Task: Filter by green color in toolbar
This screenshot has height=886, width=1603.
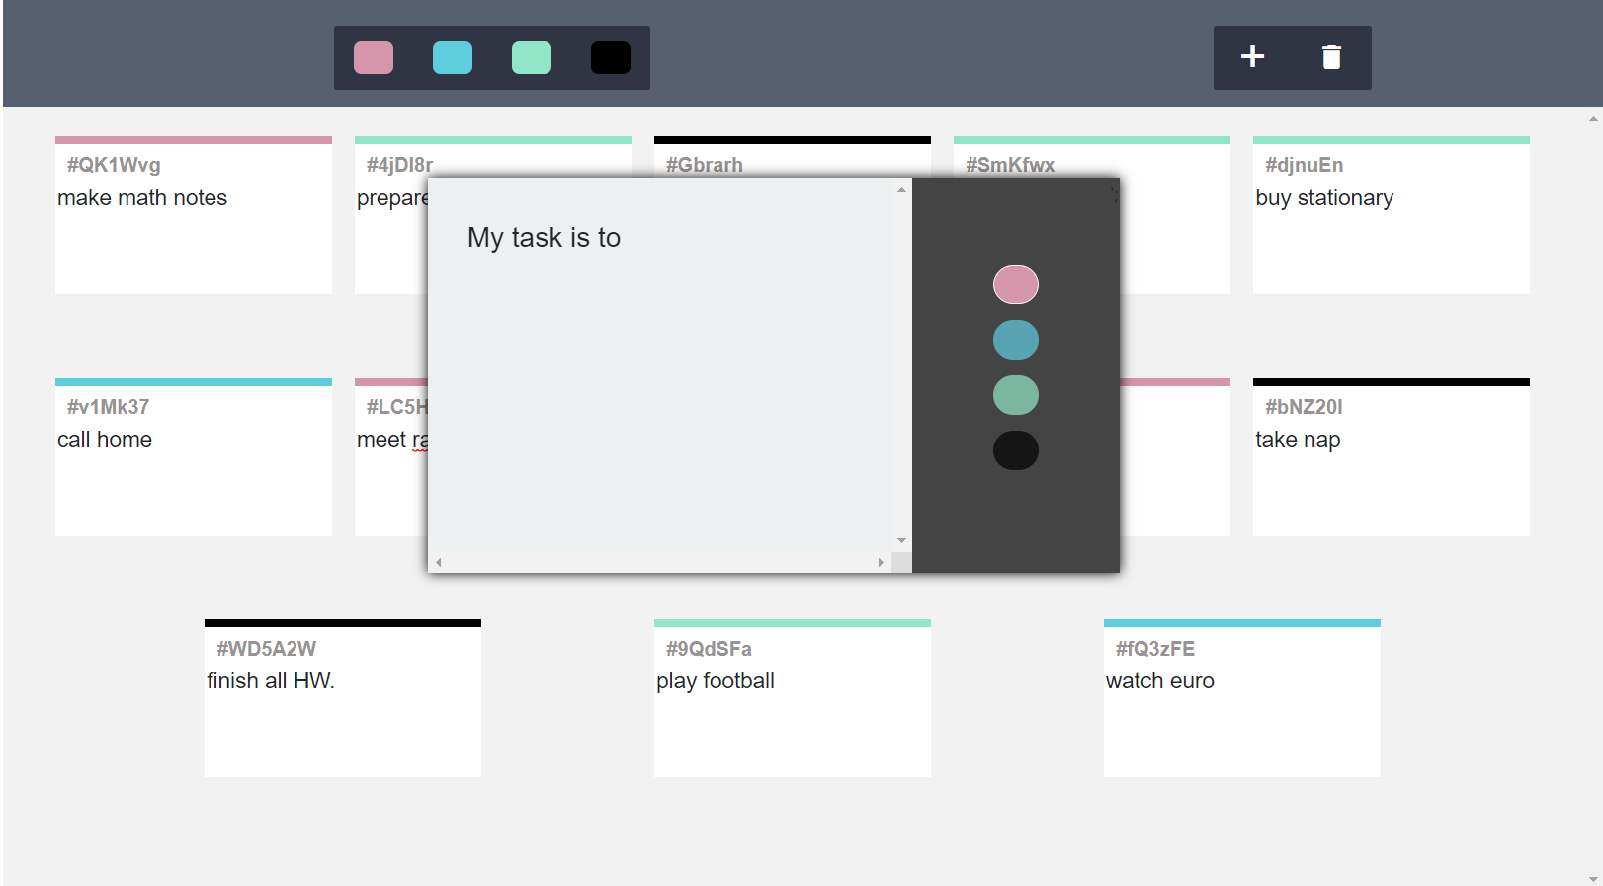Action: pos(532,58)
